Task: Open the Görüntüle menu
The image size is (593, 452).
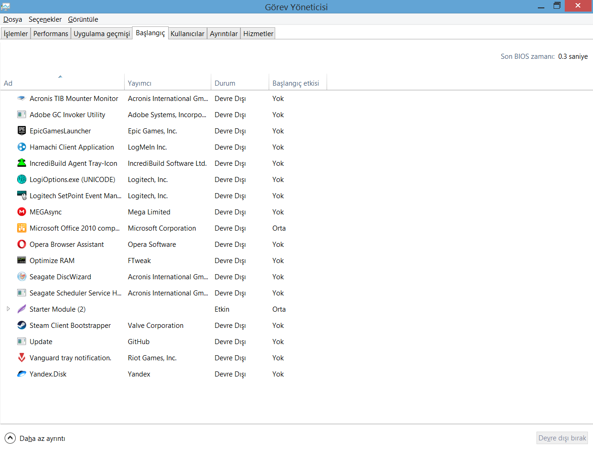Action: (83, 19)
